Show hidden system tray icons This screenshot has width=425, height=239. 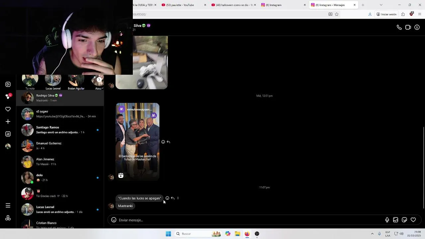click(x=372, y=234)
